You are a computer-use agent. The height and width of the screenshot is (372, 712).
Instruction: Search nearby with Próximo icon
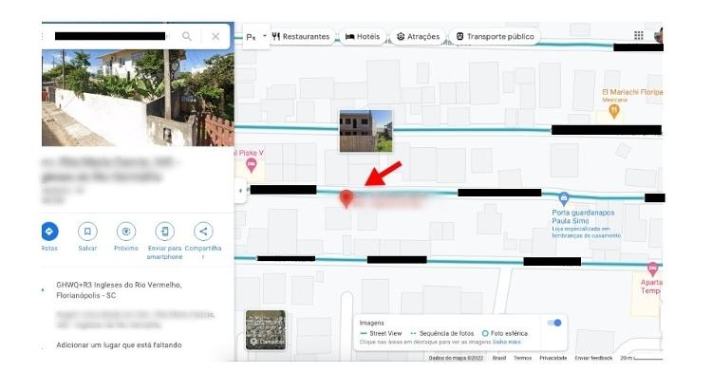[x=125, y=232]
